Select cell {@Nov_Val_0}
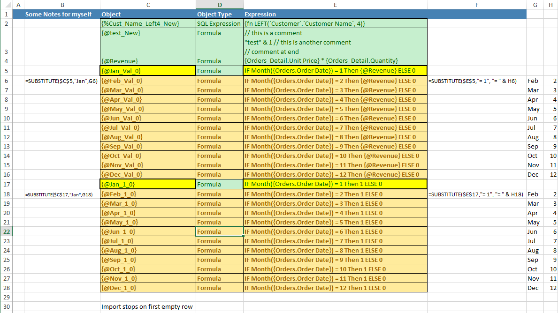558x313 pixels. (148, 165)
